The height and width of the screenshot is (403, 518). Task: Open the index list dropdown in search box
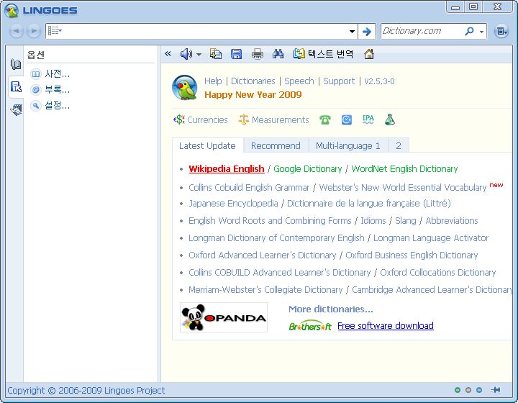tap(55, 31)
